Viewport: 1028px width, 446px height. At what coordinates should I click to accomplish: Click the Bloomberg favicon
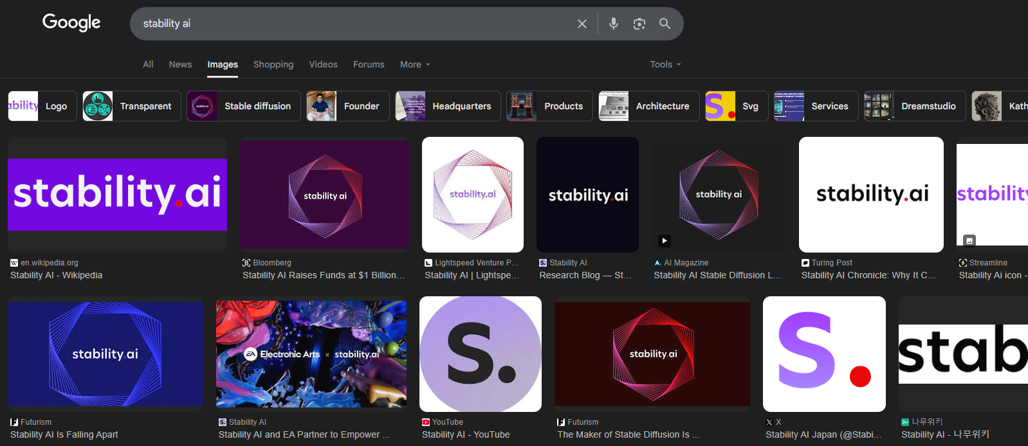246,263
